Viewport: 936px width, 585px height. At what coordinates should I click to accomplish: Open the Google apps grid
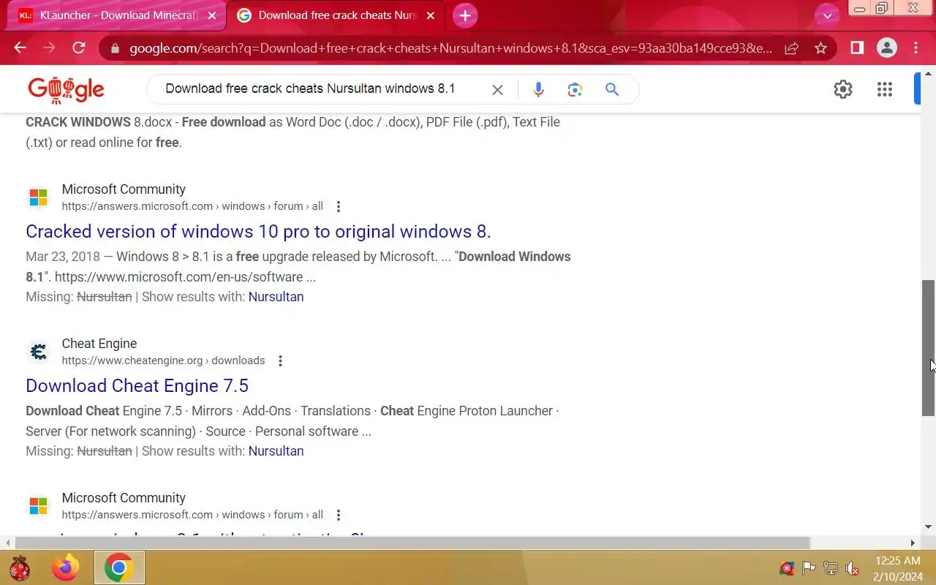[x=885, y=89]
